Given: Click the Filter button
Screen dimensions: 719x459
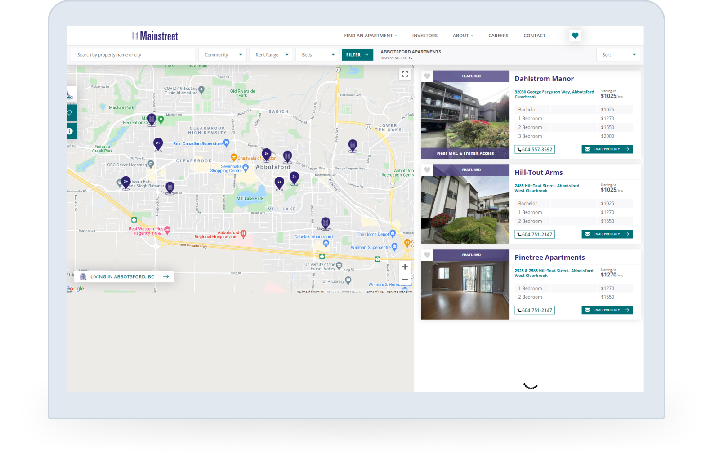Looking at the screenshot, I should coord(357,55).
